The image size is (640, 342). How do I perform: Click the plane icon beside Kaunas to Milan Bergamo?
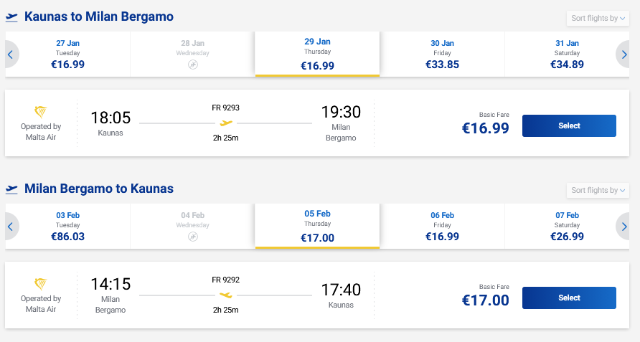coord(11,17)
